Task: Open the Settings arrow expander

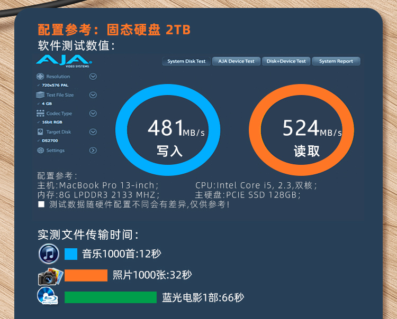Action: [x=93, y=151]
